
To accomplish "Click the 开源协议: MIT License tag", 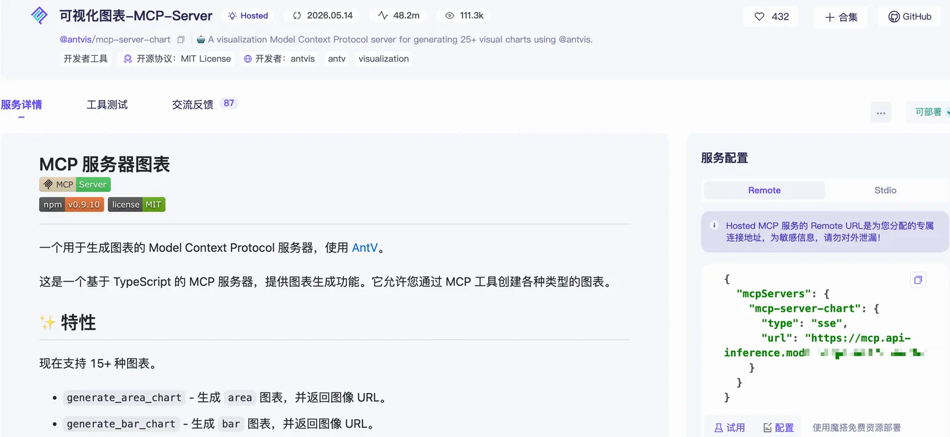I will pos(177,59).
